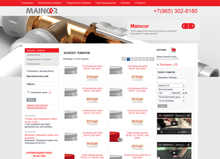The width and height of the screenshot is (220, 159).
Task: Focus Описание / Артикул search field
Action: coord(172,81)
